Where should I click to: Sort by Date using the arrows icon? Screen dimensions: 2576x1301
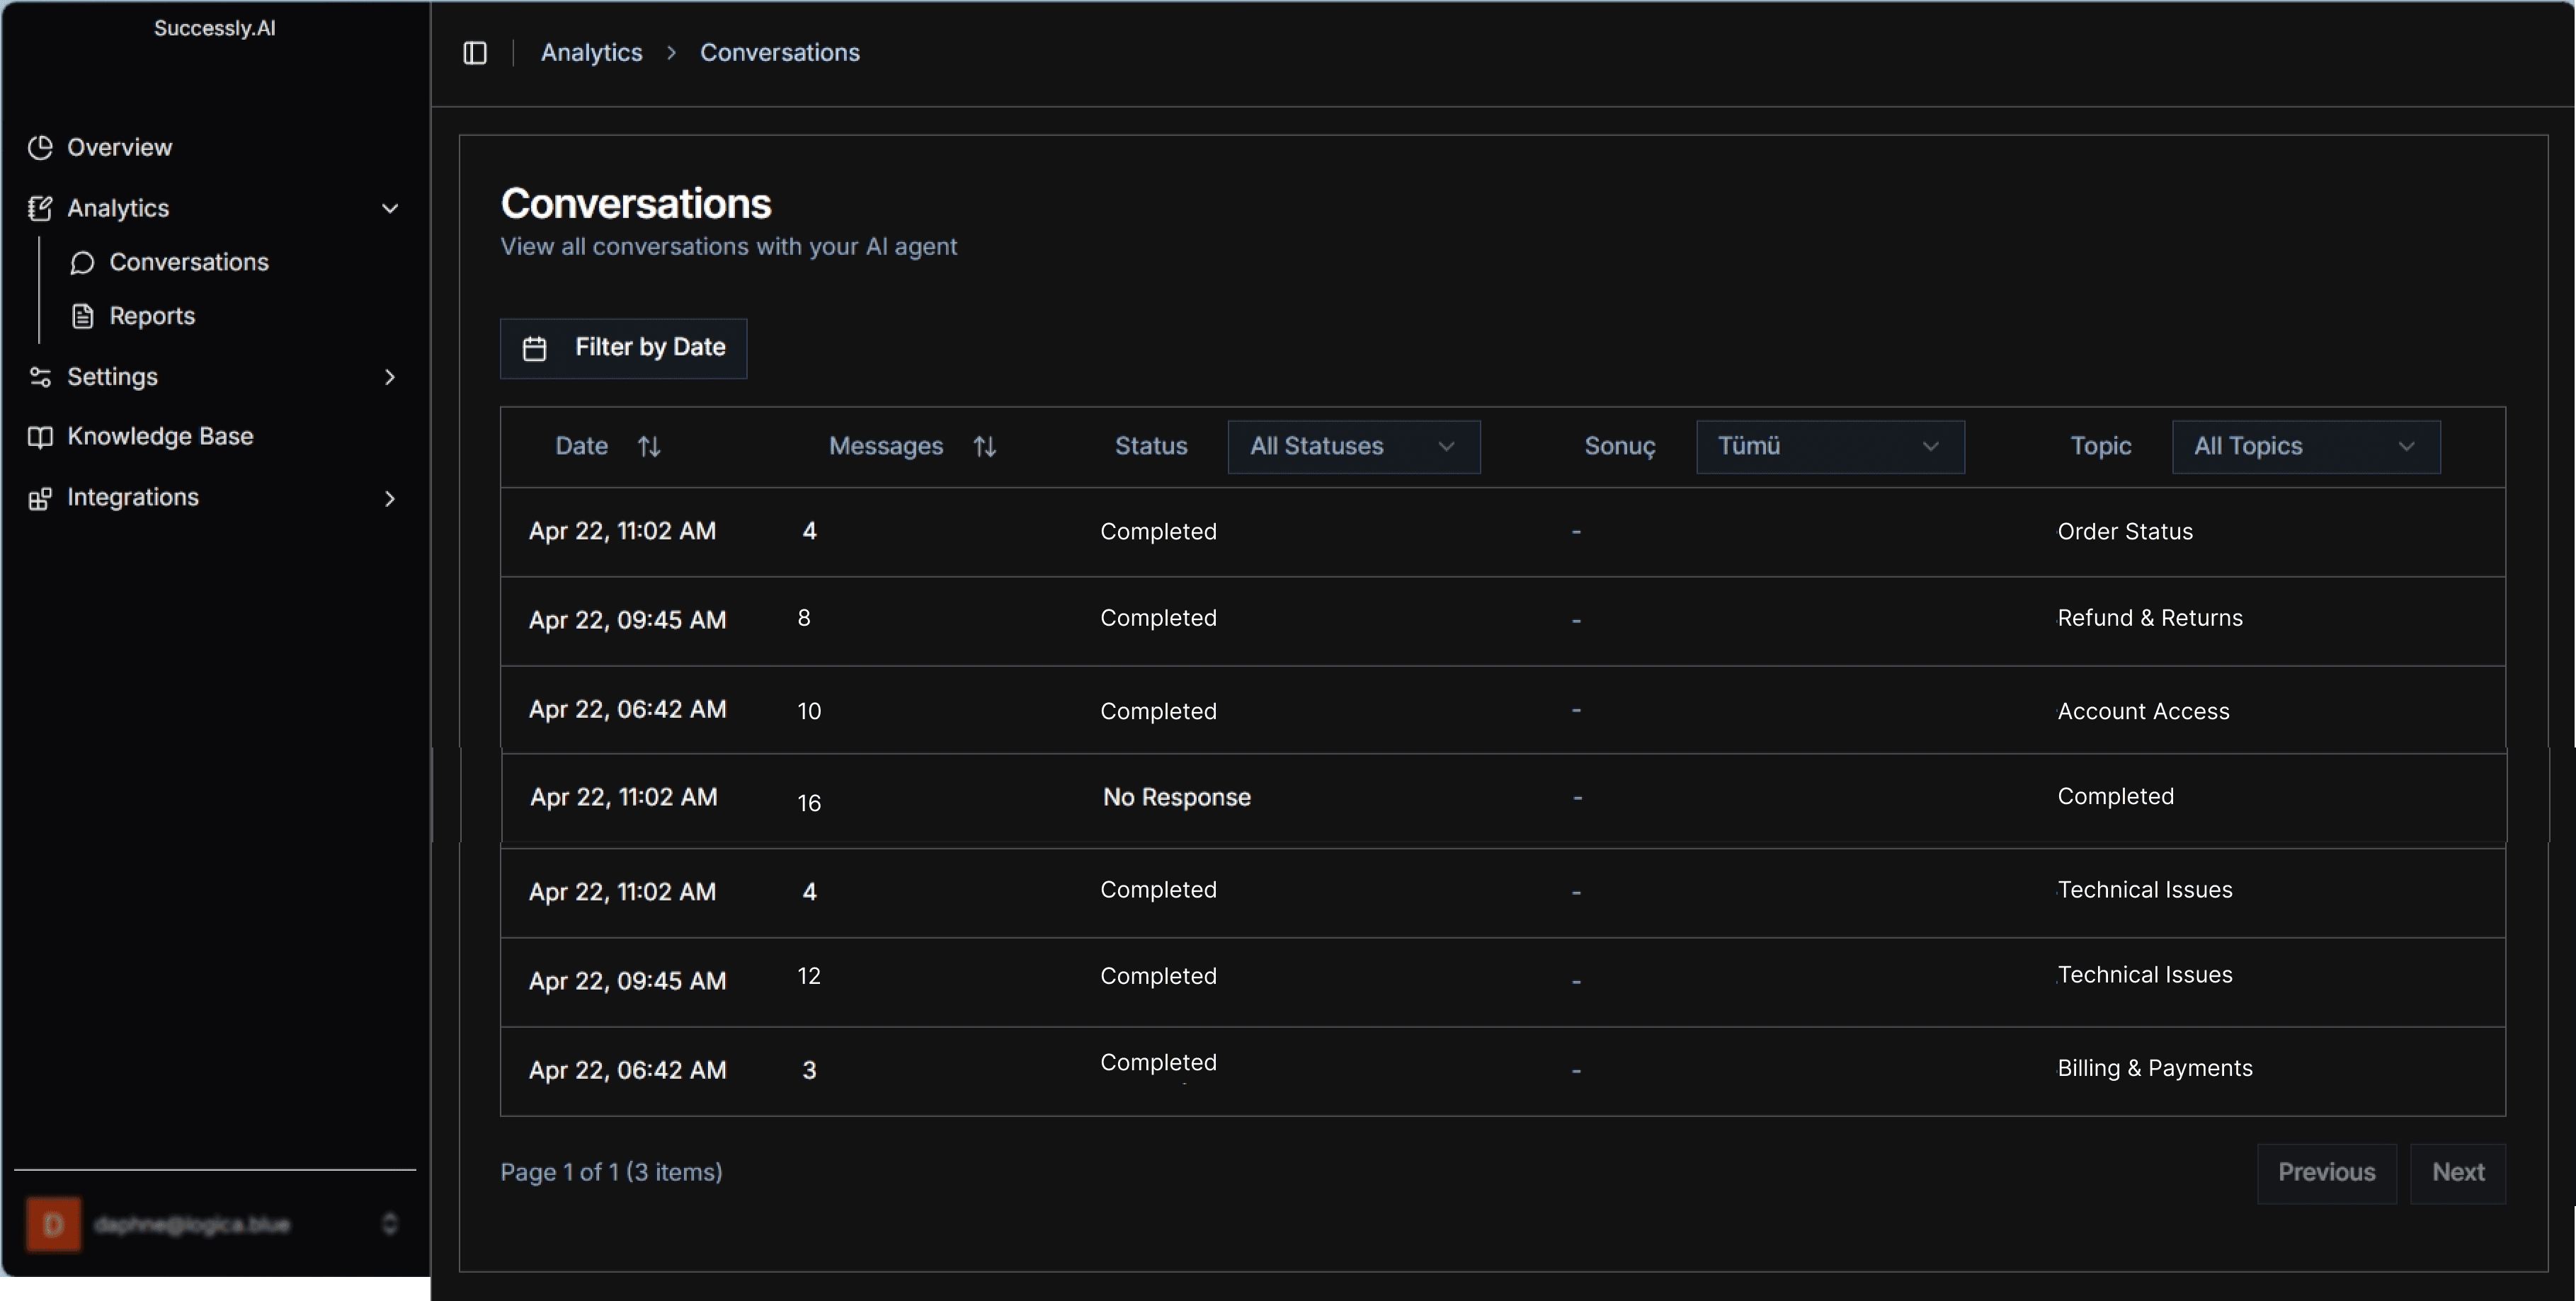coord(649,446)
